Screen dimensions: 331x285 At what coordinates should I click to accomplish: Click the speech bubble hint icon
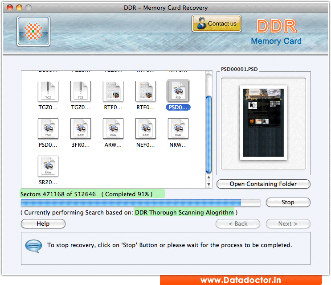33,246
